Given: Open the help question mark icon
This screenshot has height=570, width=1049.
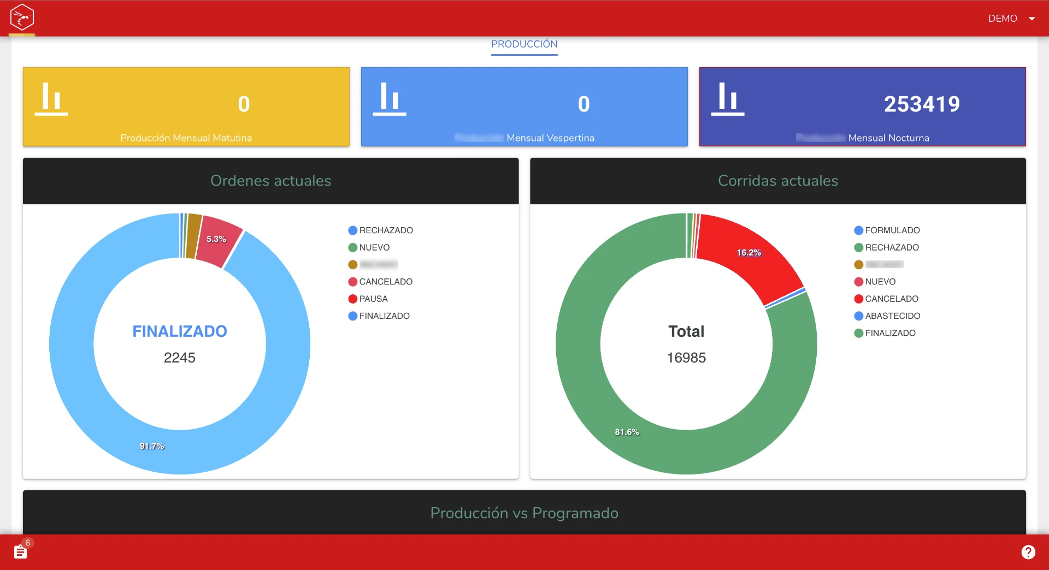Looking at the screenshot, I should [1028, 552].
